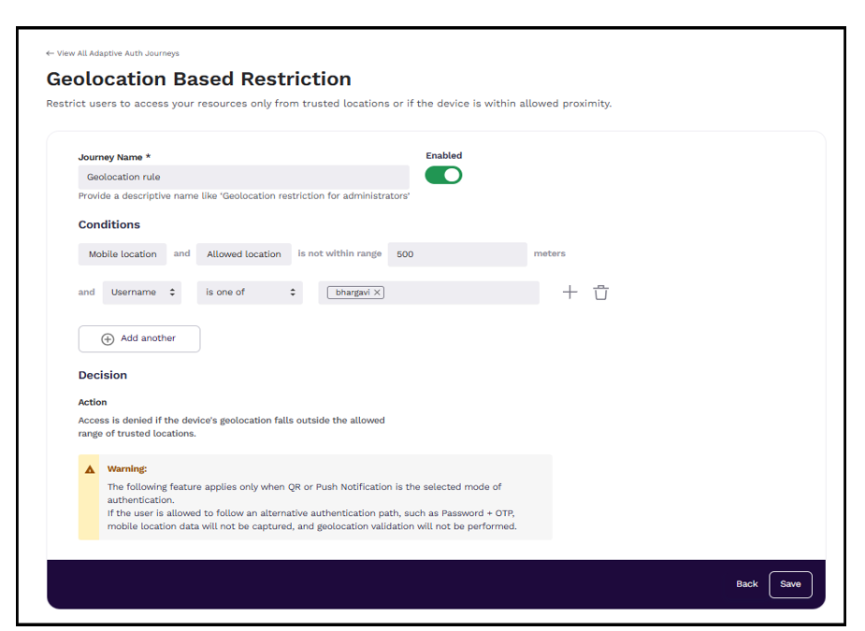Click the Conditions section heading

tap(109, 224)
